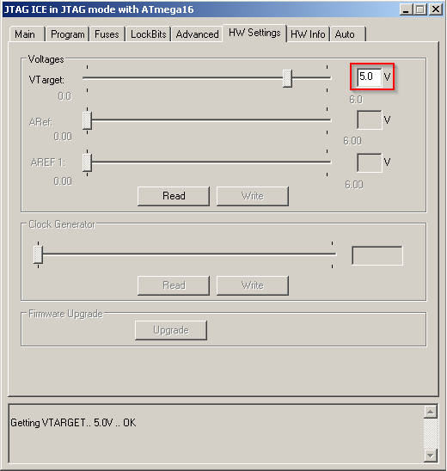Click the log scrollbar down arrow
This screenshot has height=471, width=447.
(x=430, y=456)
